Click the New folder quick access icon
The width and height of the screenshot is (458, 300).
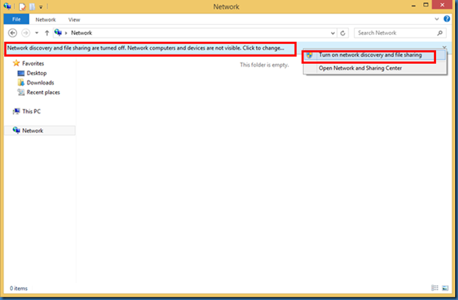pos(32,6)
